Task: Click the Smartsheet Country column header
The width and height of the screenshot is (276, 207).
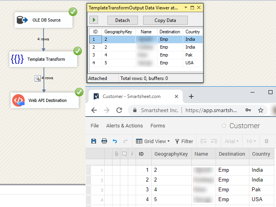Action: tap(261, 154)
